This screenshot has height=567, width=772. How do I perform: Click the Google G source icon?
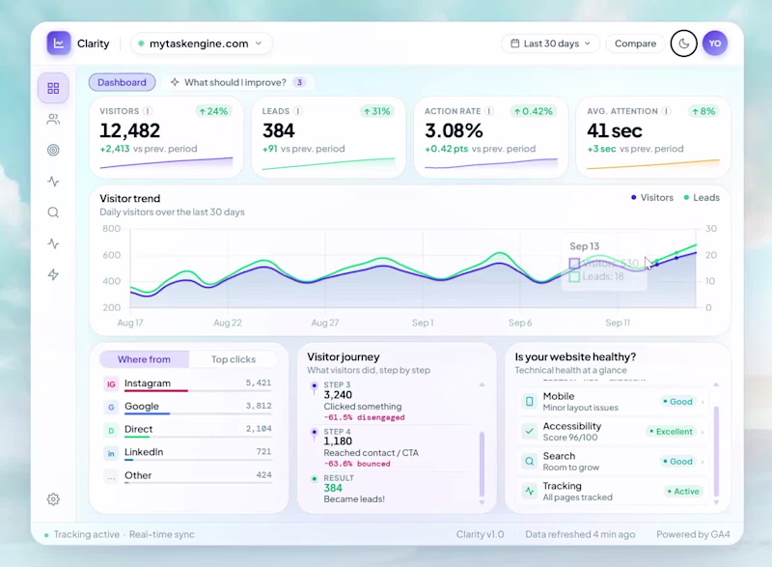pos(111,408)
